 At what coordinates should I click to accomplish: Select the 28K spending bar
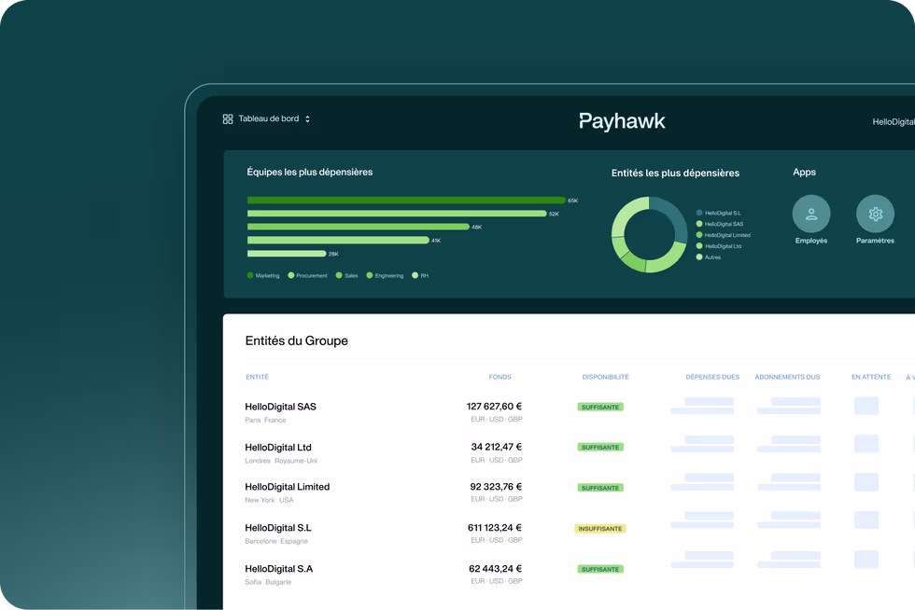point(287,254)
